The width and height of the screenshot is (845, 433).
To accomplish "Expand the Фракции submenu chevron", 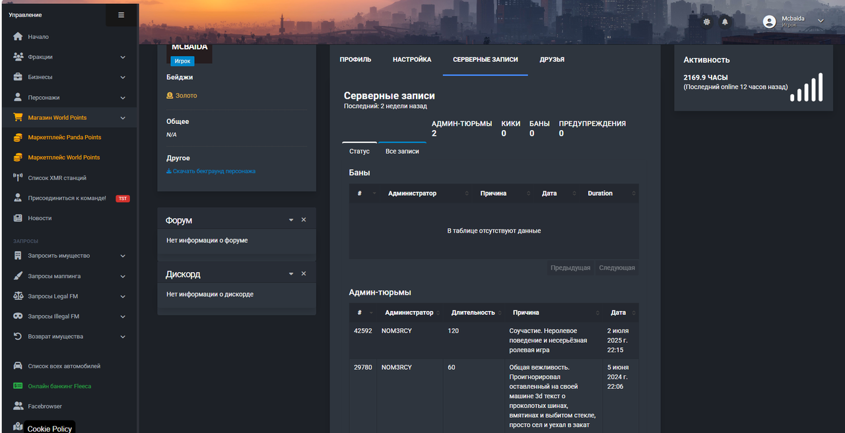I will pos(123,57).
